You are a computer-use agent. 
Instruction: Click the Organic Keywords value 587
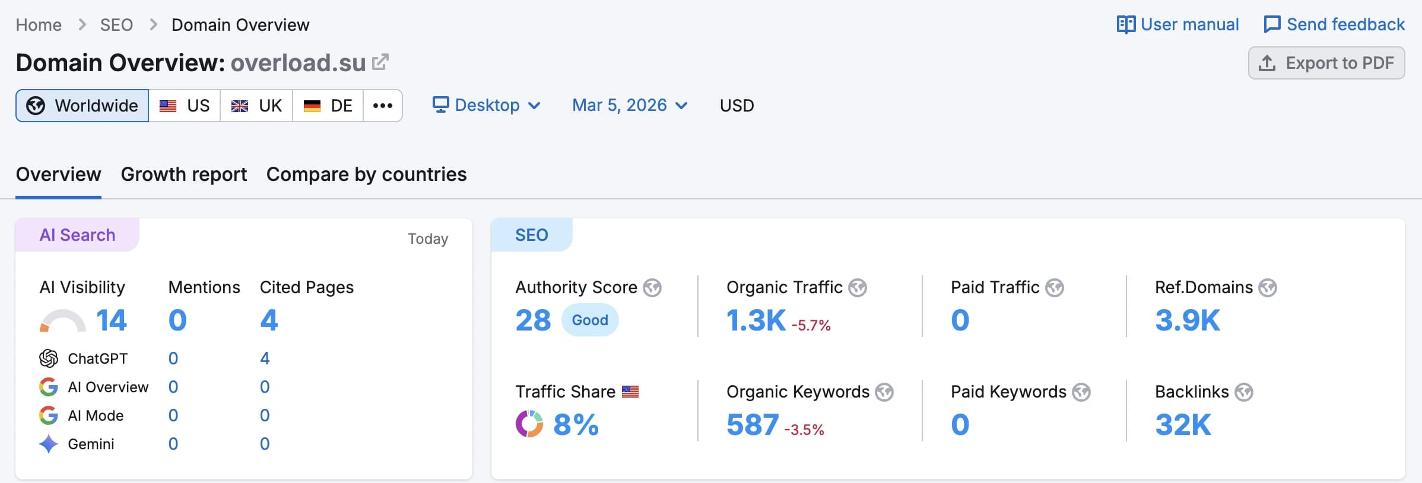click(x=753, y=425)
